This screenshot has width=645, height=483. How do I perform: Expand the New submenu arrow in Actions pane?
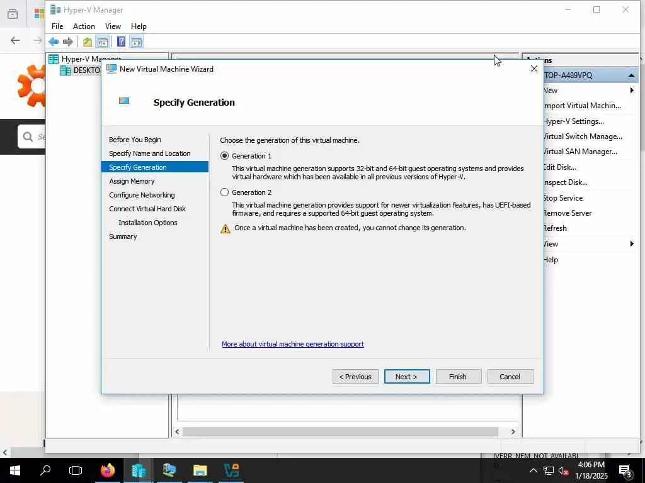(632, 91)
